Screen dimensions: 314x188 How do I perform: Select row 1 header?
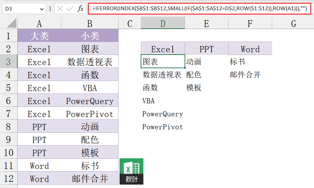pos(9,36)
